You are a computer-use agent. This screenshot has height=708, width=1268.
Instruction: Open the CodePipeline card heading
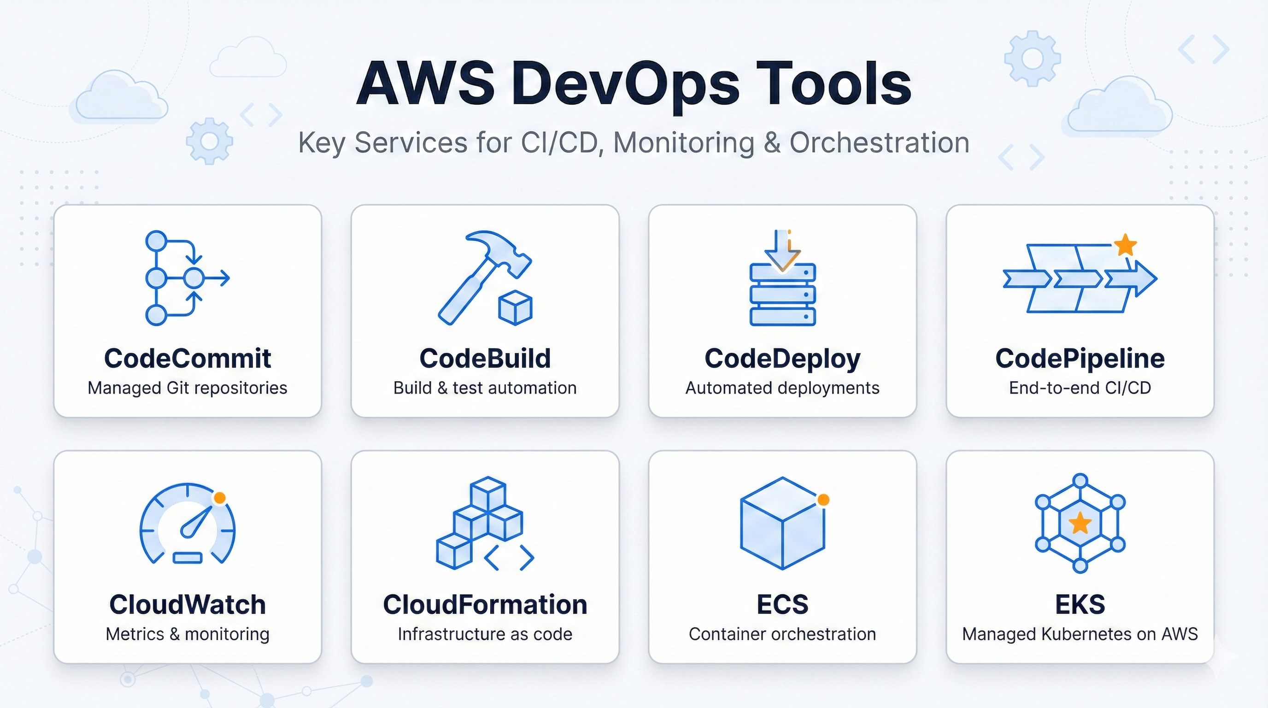point(1080,359)
